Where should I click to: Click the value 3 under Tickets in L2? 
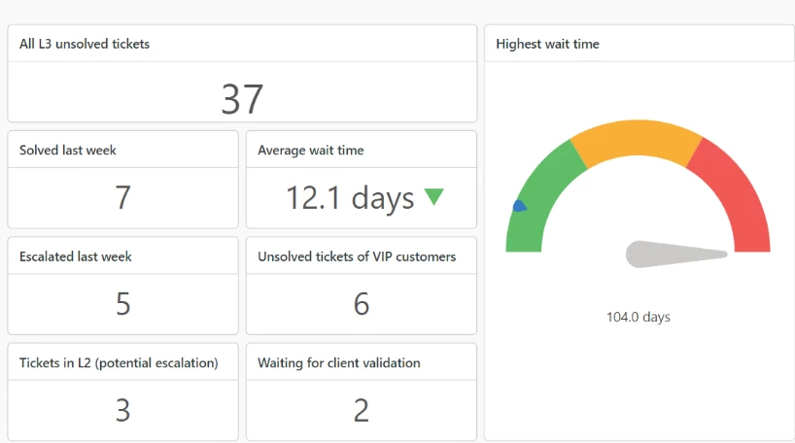(x=122, y=410)
